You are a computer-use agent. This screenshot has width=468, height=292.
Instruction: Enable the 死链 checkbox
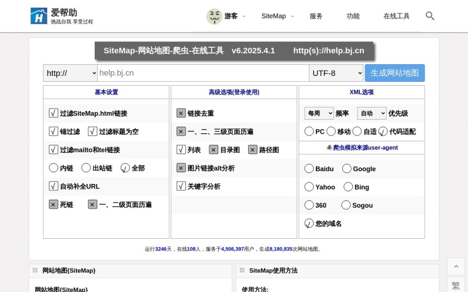(x=53, y=204)
